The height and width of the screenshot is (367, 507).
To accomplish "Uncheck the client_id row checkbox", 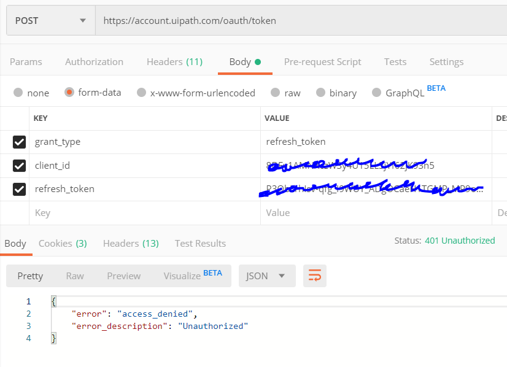I will click(x=20, y=166).
